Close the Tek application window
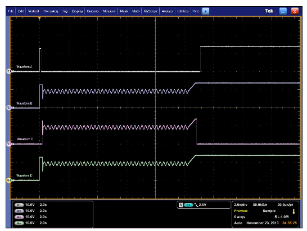The image size is (307, 231). 295,11
